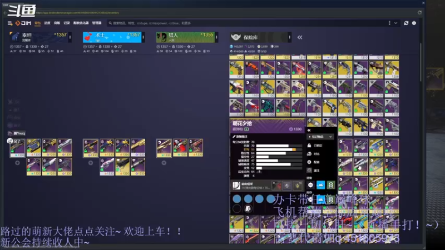Expand the search filter dropdown chevron
This screenshot has height=250, width=445.
[395, 23]
